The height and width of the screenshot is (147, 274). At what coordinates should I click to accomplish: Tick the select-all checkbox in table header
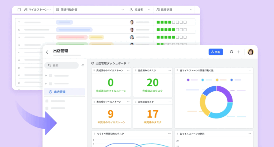(19, 10)
